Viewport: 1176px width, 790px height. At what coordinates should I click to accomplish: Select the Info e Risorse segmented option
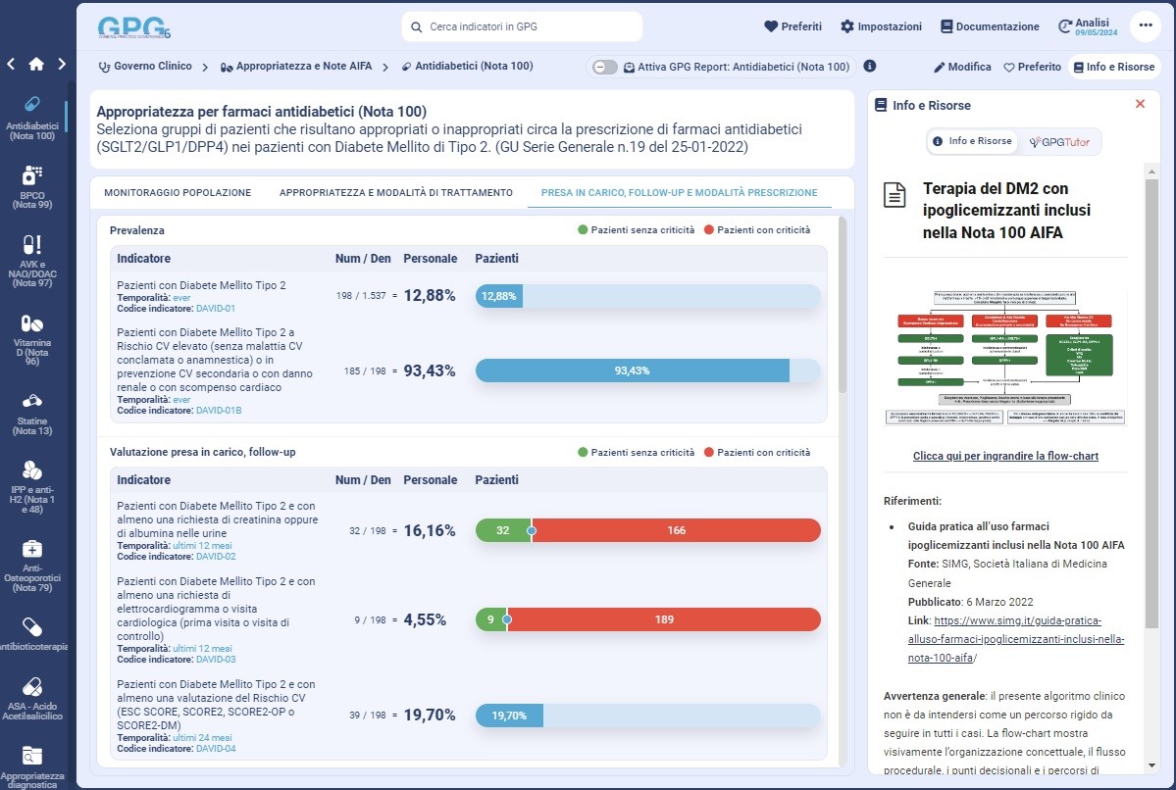click(x=972, y=142)
